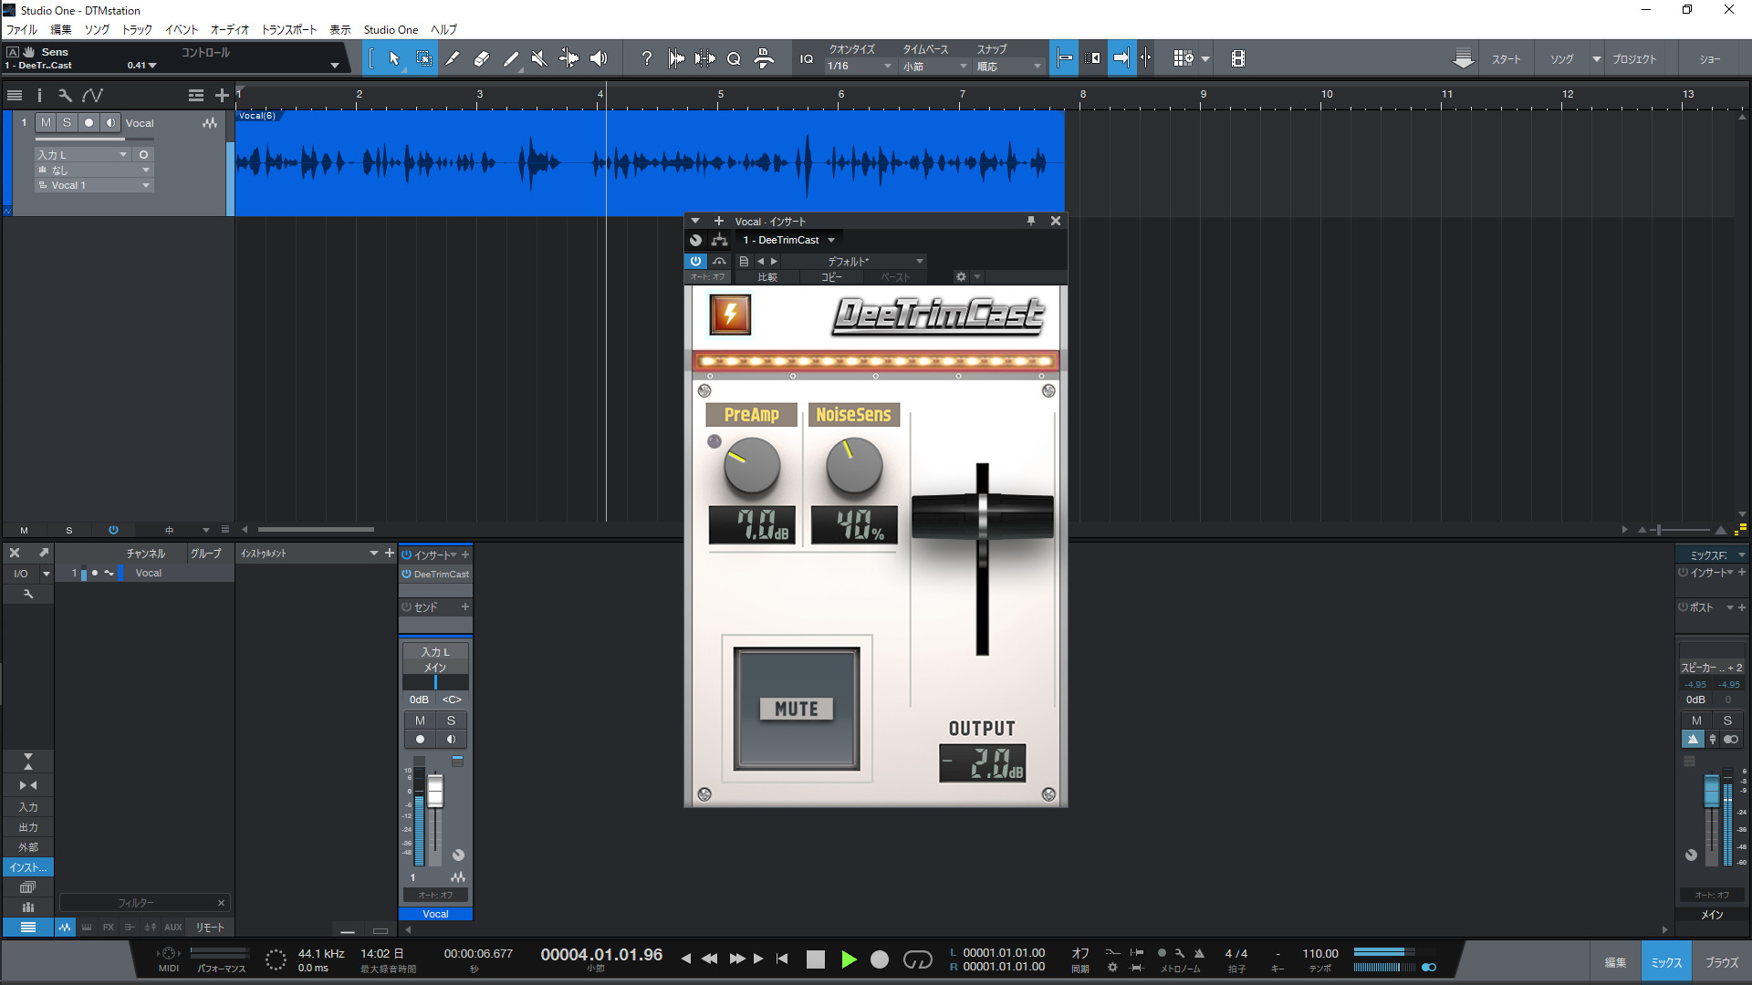Viewport: 1752px width, 985px height.
Task: Open the wrench track options icon
Action: (65, 95)
